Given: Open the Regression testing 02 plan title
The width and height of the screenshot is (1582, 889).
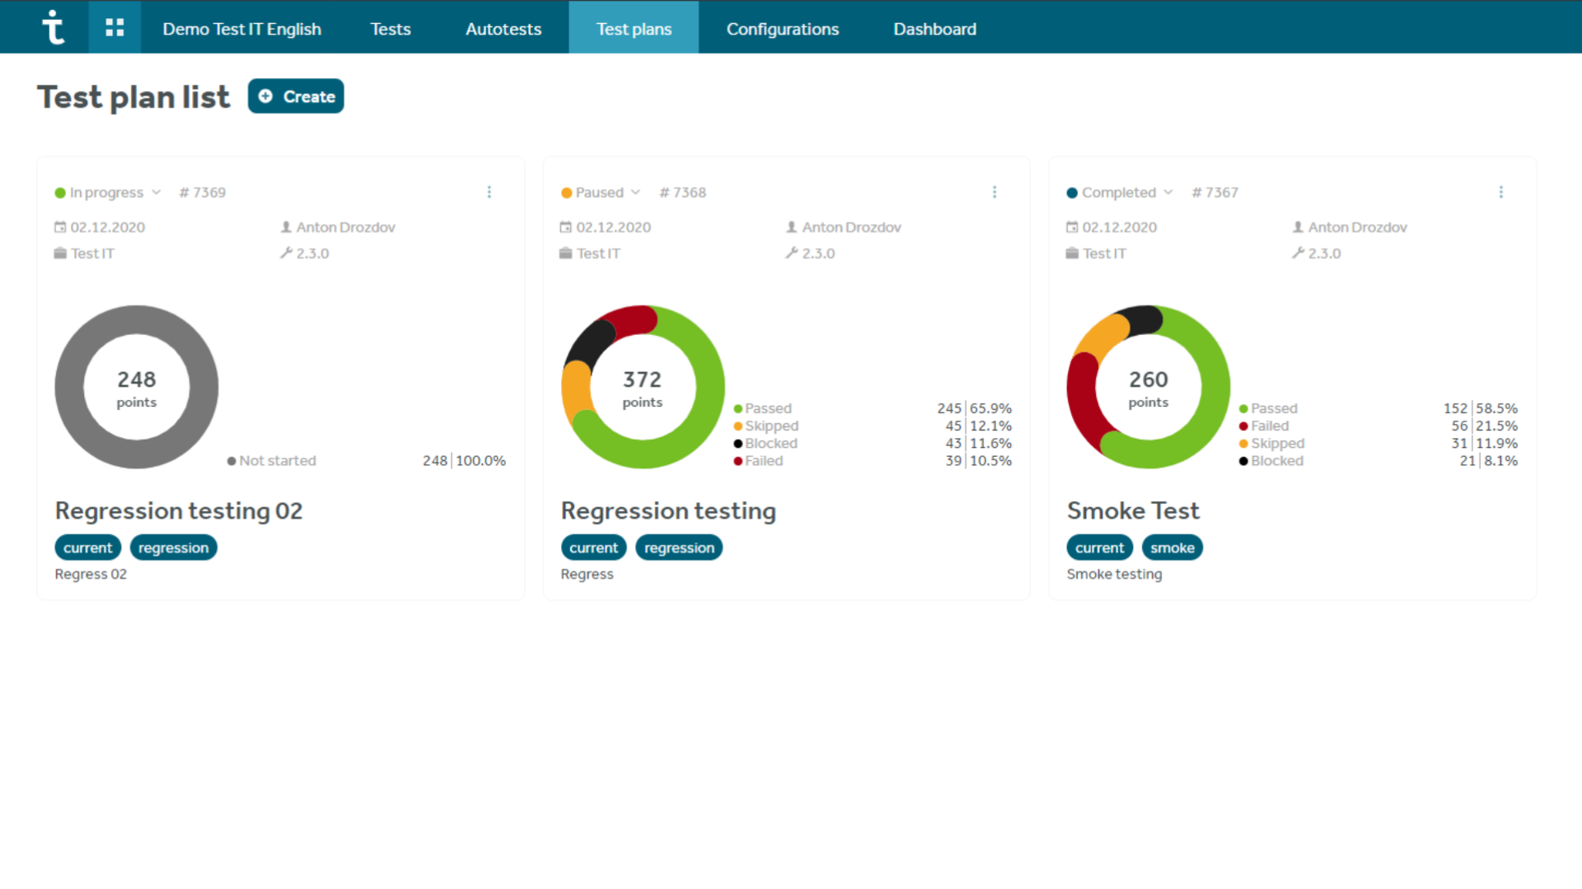Looking at the screenshot, I should 179,511.
